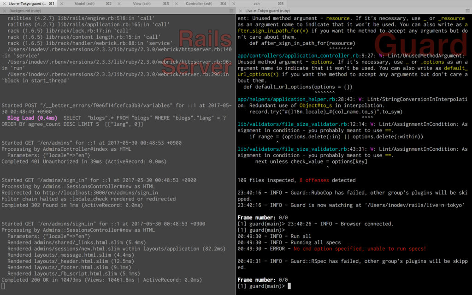The height and width of the screenshot is (295, 472).
Task: Click 'railties (4.2.7) lib/rails/engine.rb:518' trace line
Action: tap(81, 18)
